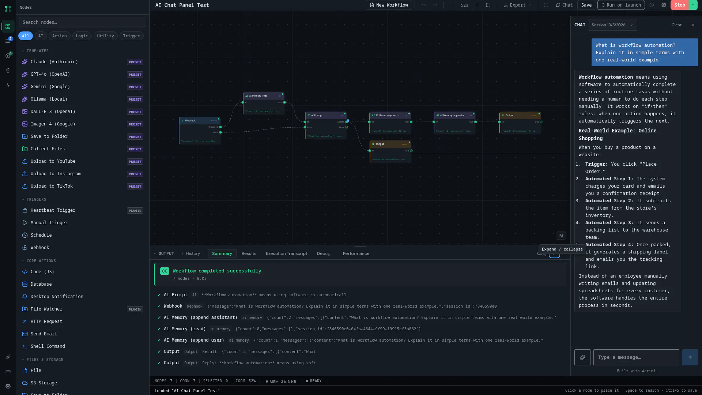Collapse the TRIGGERS section
702x395 pixels.
pos(34,199)
